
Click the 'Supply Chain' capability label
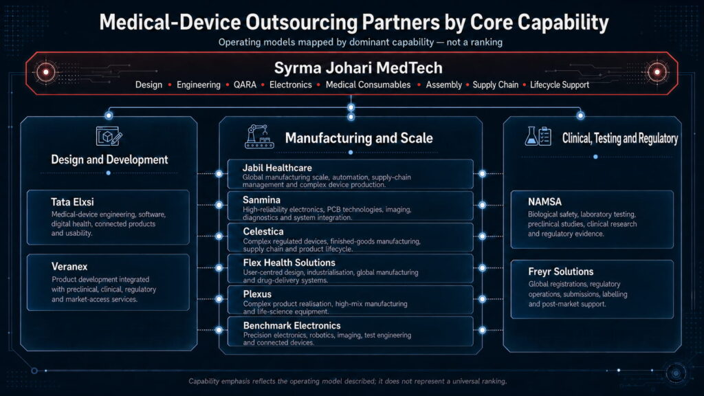495,85
